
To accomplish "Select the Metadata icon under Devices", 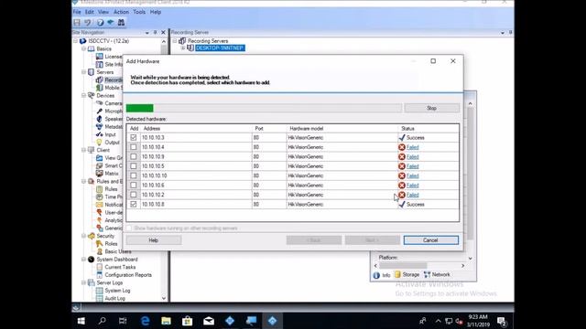I will (100, 127).
